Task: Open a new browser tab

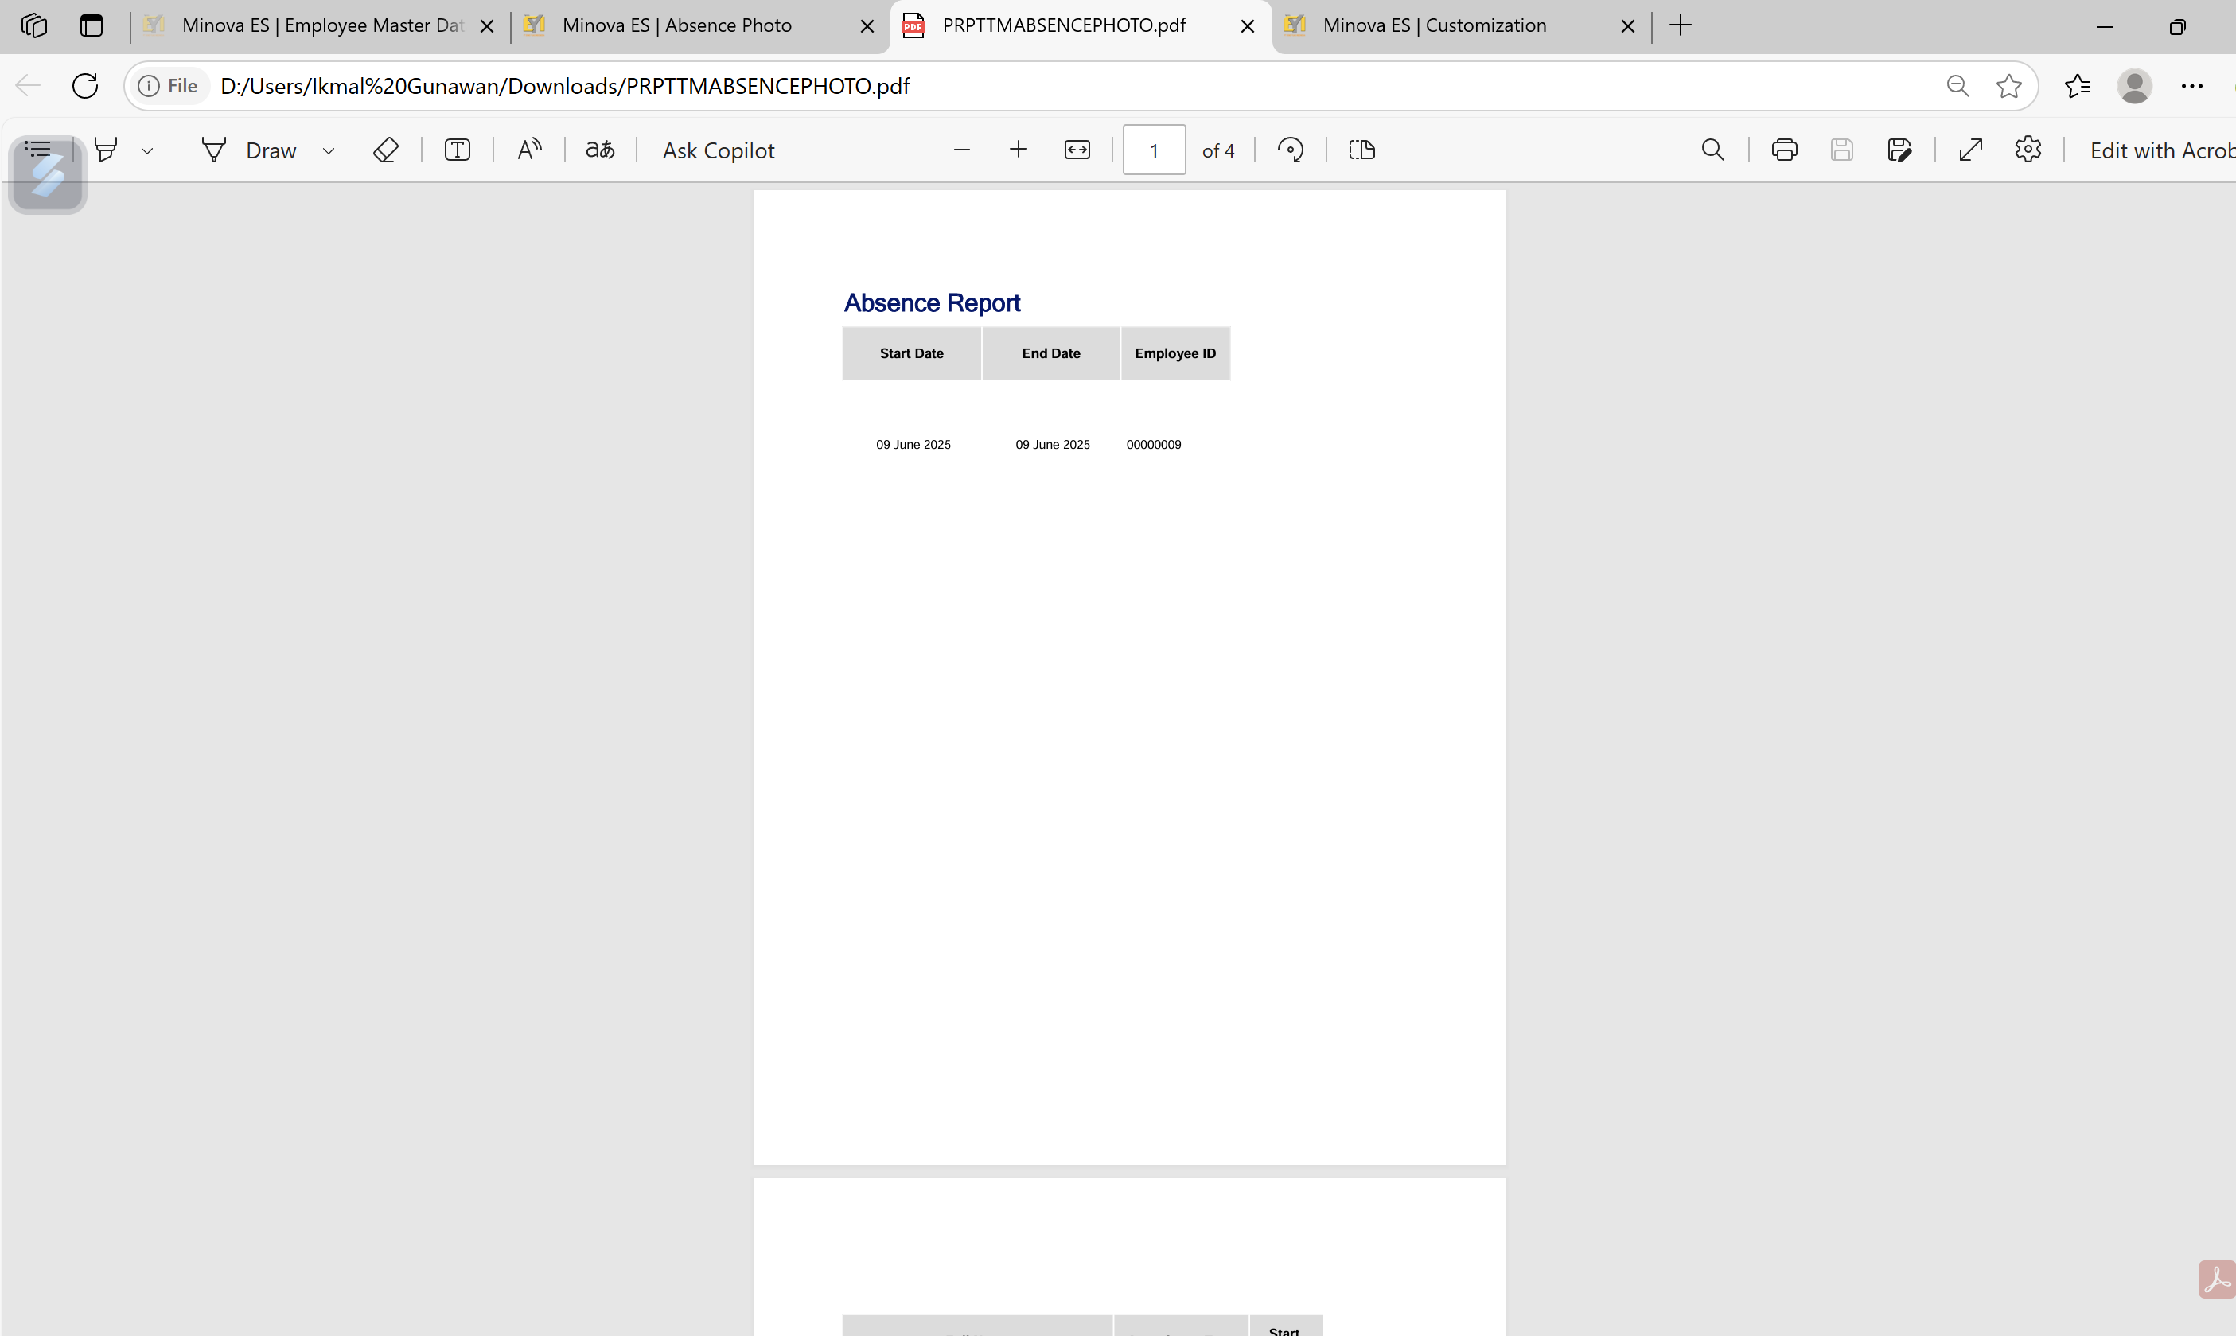Action: tap(1680, 25)
